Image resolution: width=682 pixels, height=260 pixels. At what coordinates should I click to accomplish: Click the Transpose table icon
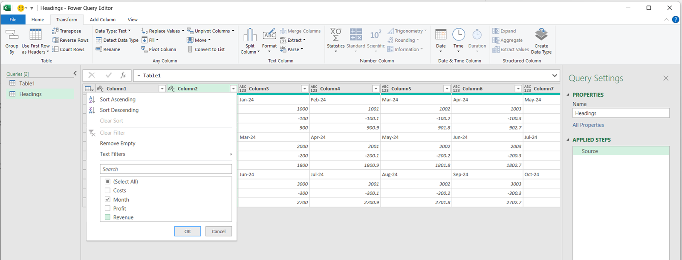(x=55, y=31)
